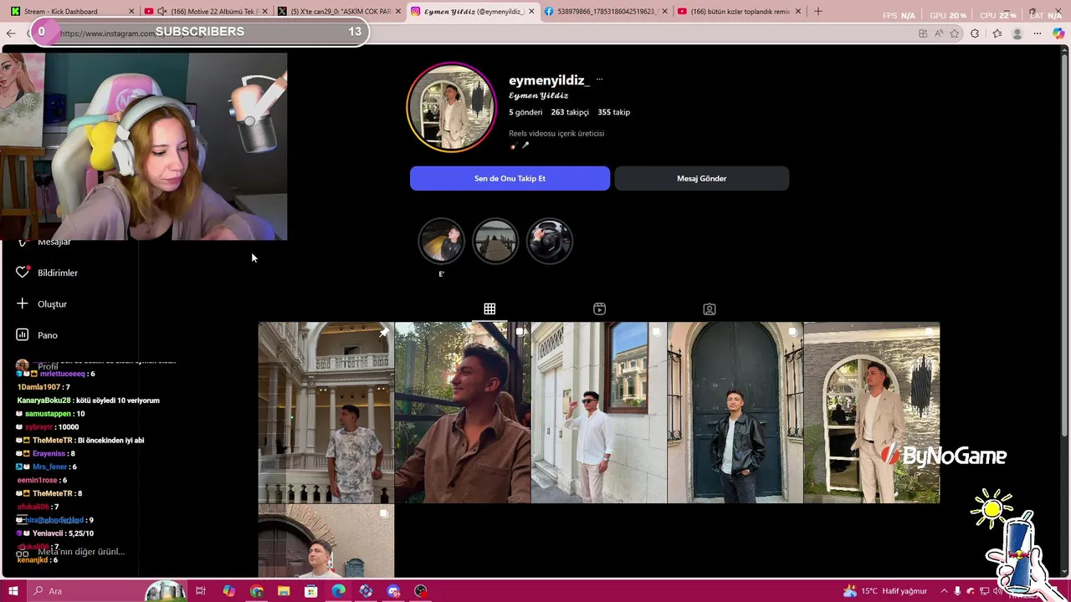Go back in browser
The height and width of the screenshot is (602, 1071).
pyautogui.click(x=11, y=33)
